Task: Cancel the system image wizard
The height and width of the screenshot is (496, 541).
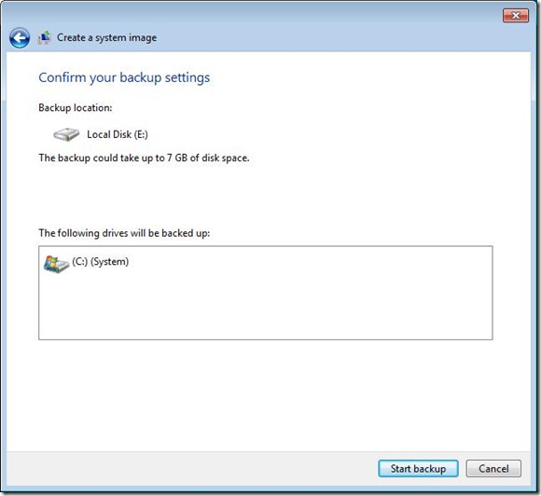Action: pyautogui.click(x=493, y=468)
